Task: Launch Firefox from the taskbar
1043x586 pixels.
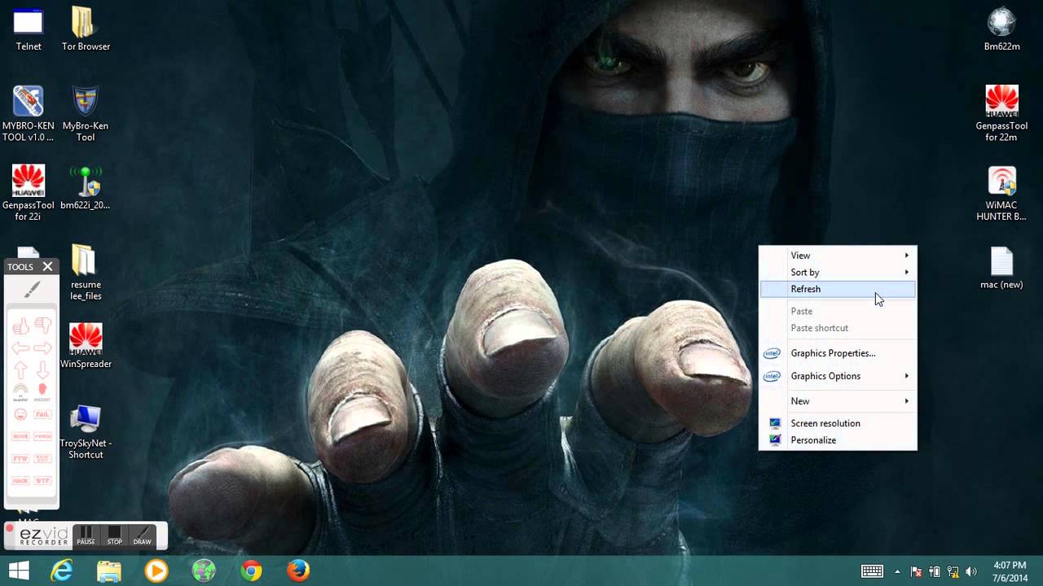Action: (x=298, y=571)
